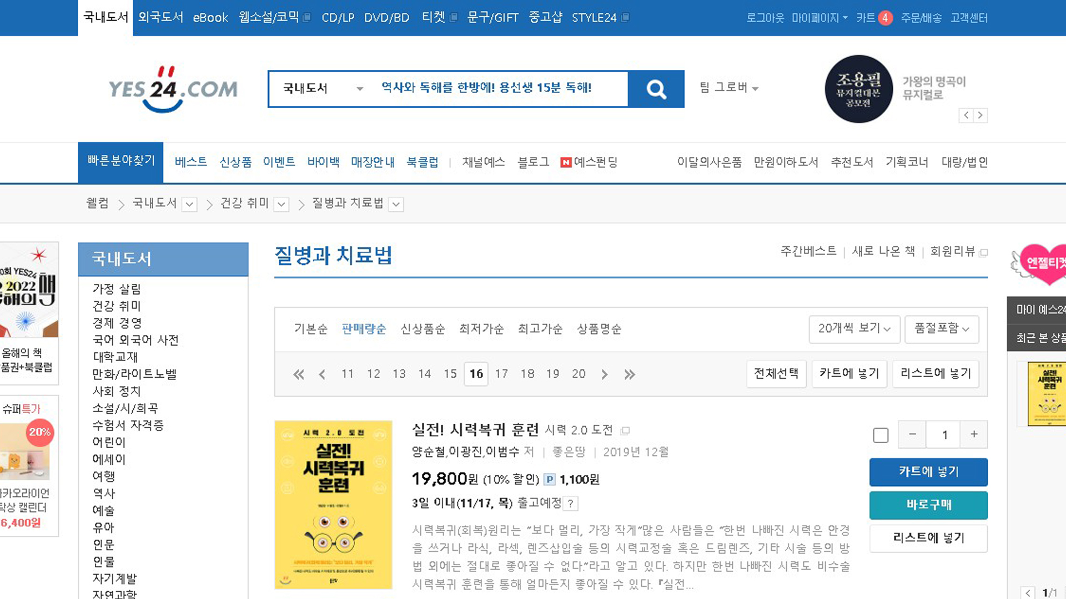Sort the list by 신상품순
The height and width of the screenshot is (599, 1066).
[423, 329]
